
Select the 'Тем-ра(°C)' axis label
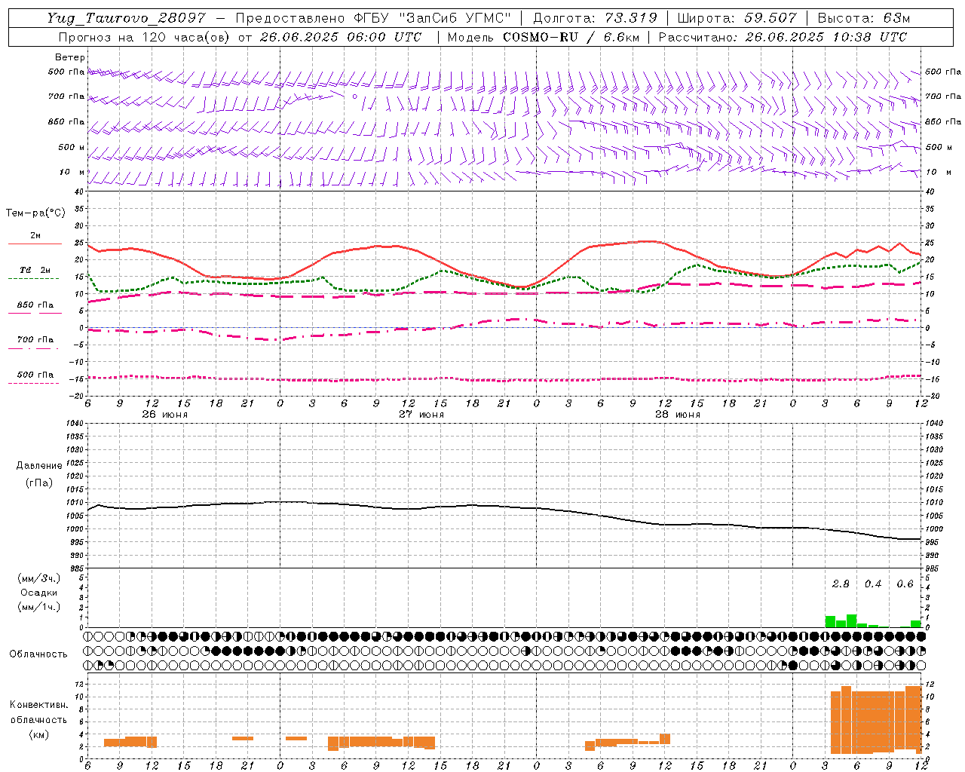(35, 213)
